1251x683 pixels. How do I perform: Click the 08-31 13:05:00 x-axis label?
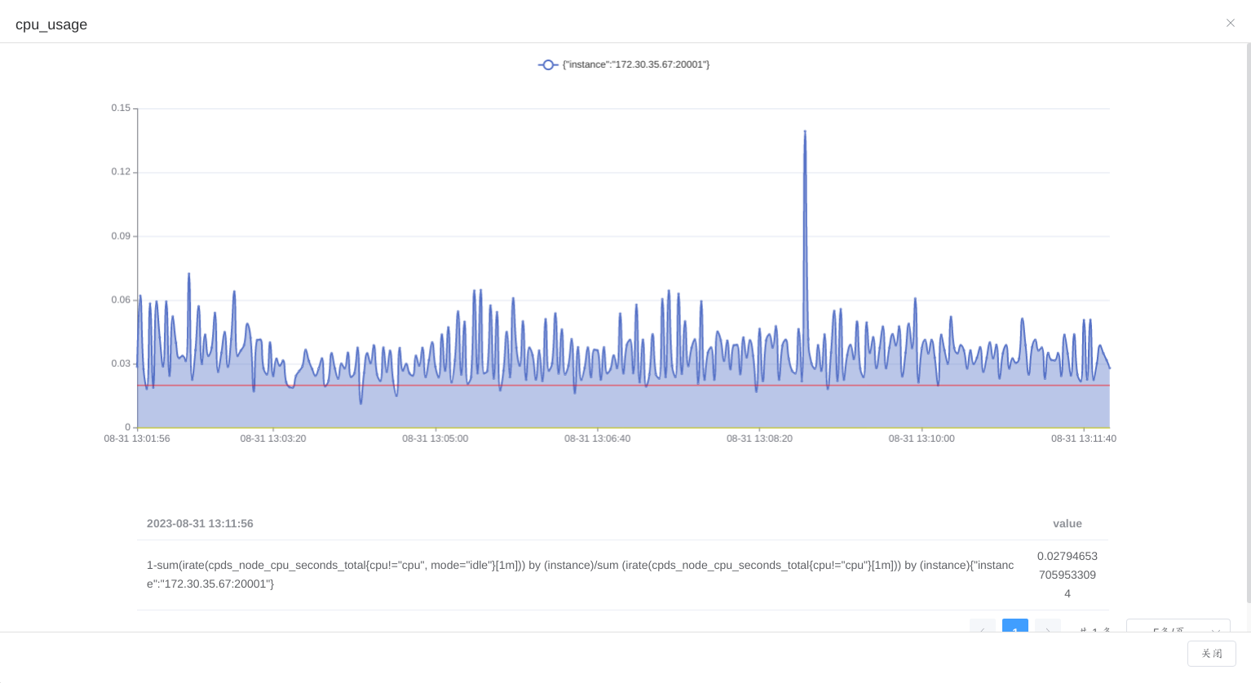coord(435,438)
